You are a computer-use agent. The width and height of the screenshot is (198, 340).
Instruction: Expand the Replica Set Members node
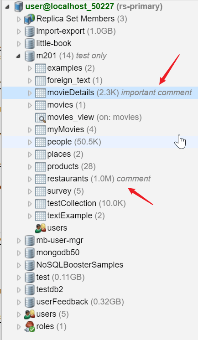pyautogui.click(x=19, y=19)
